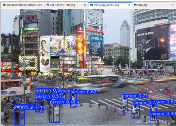
Task: Click the "person 0.48" detection label
Action: click(x=63, y=102)
